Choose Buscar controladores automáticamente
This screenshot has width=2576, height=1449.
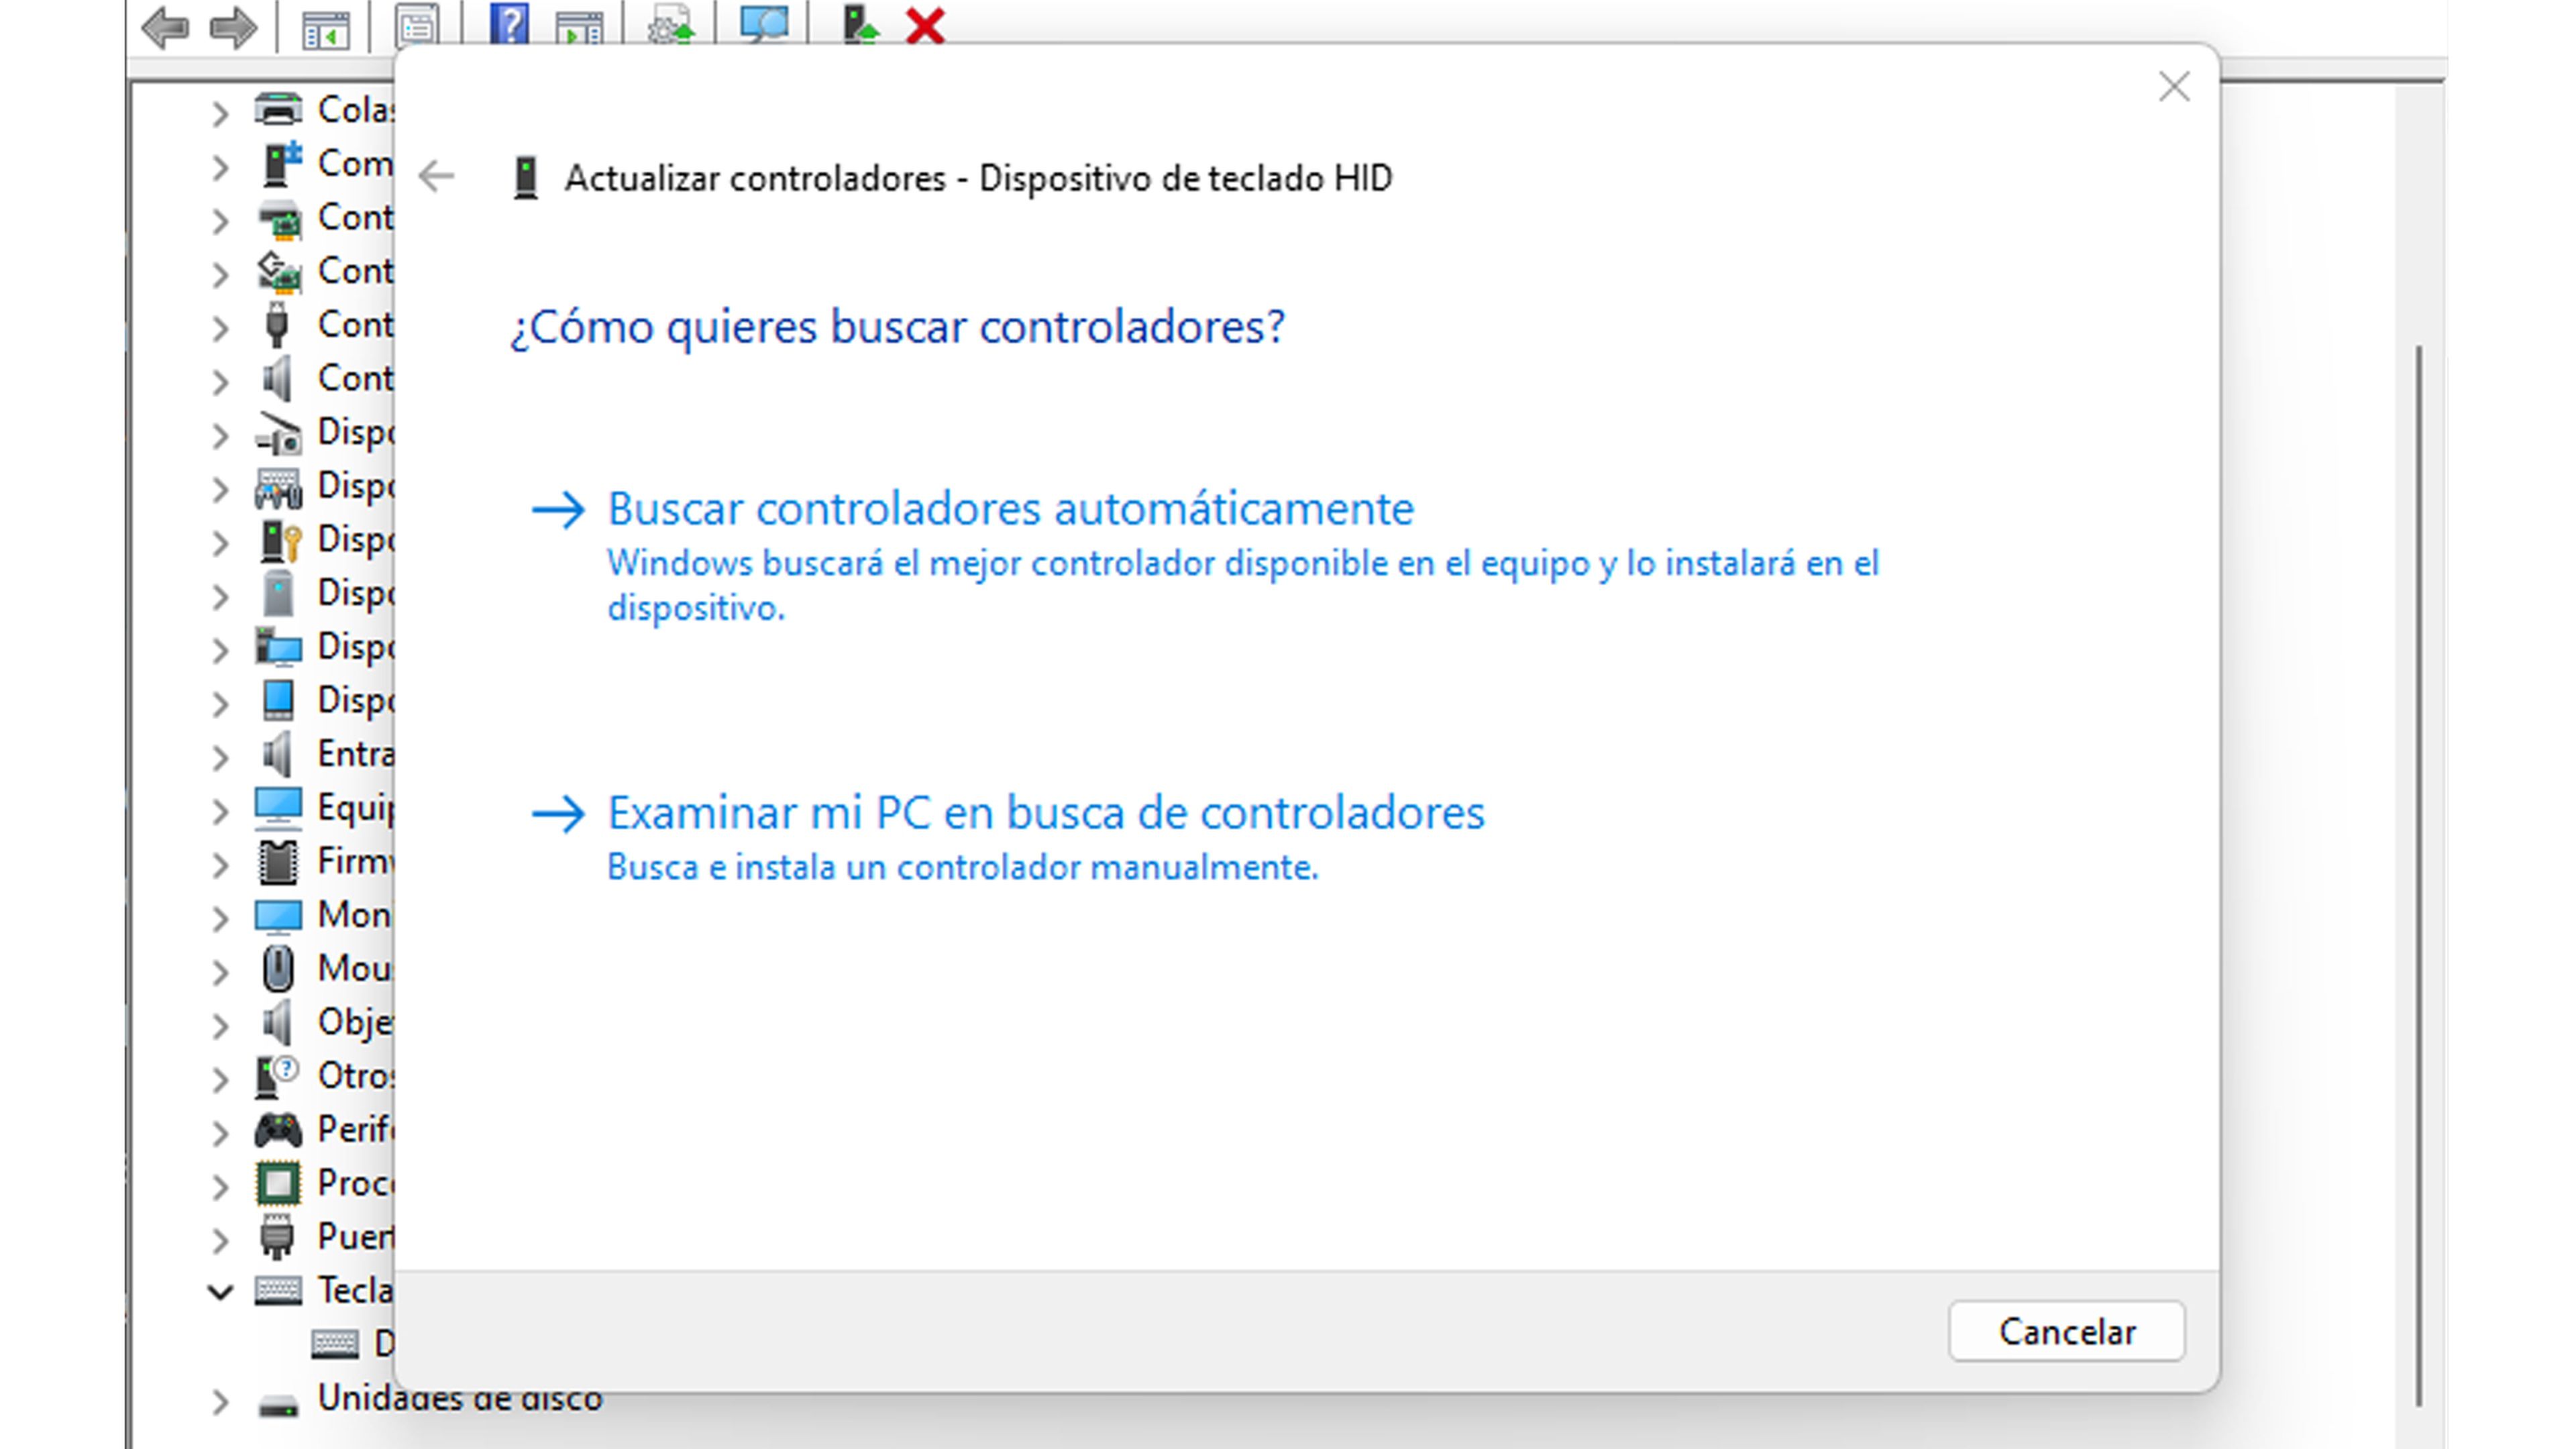(1010, 509)
